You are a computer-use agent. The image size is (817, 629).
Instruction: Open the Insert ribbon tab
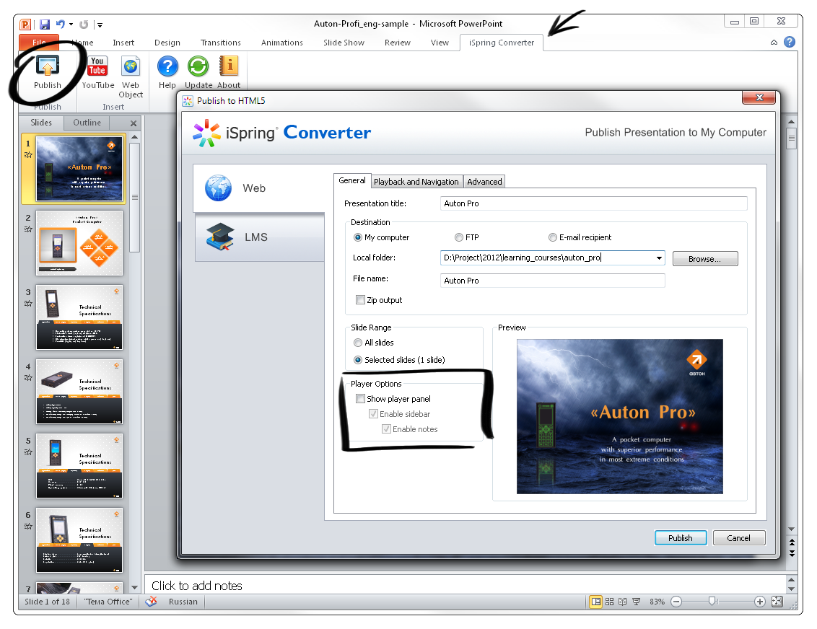(123, 43)
